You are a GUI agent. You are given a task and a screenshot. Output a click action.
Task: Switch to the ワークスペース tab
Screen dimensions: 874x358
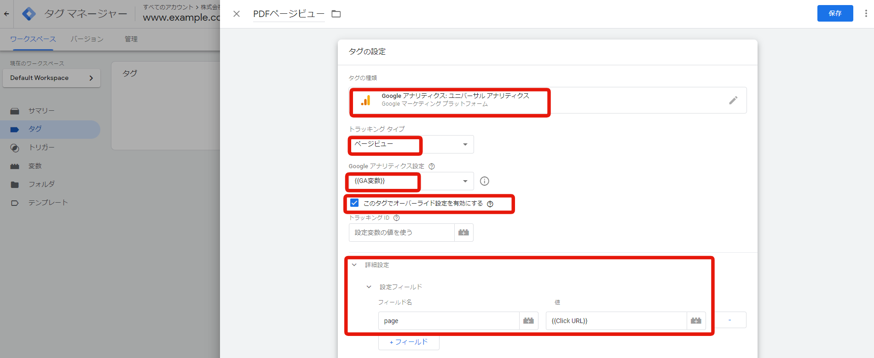pyautogui.click(x=33, y=39)
